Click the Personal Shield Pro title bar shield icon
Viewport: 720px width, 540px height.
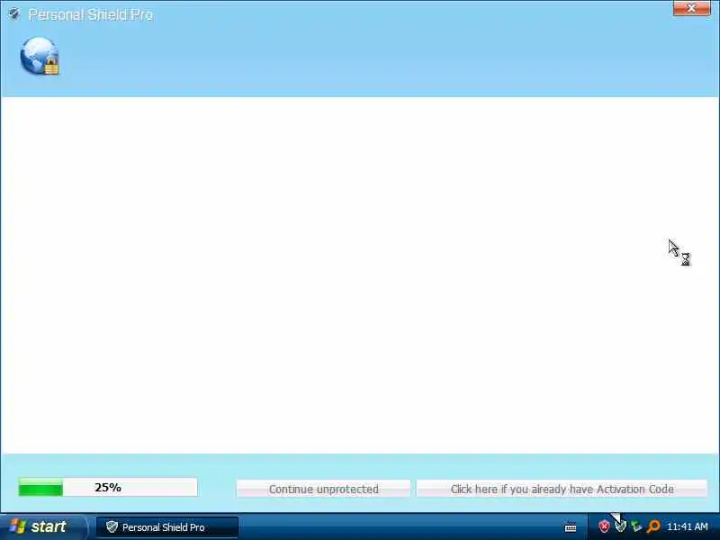pos(14,14)
